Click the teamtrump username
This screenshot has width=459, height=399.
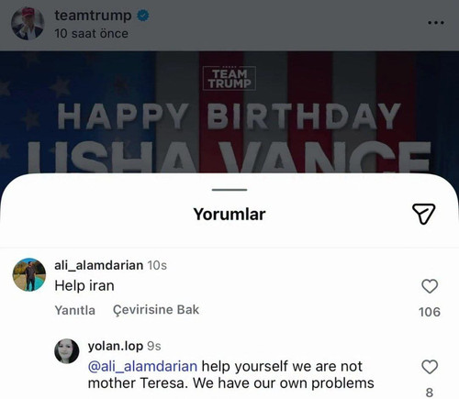click(93, 16)
